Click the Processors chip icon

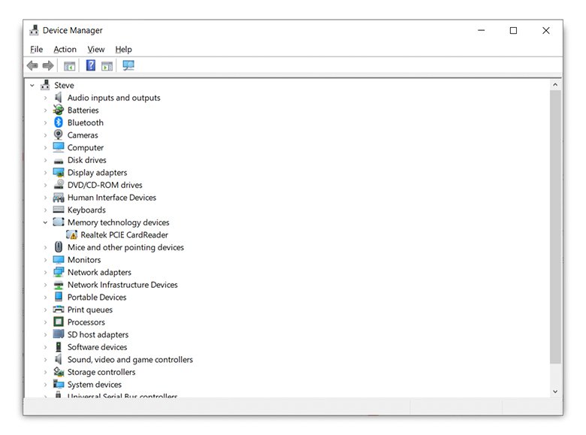(59, 322)
